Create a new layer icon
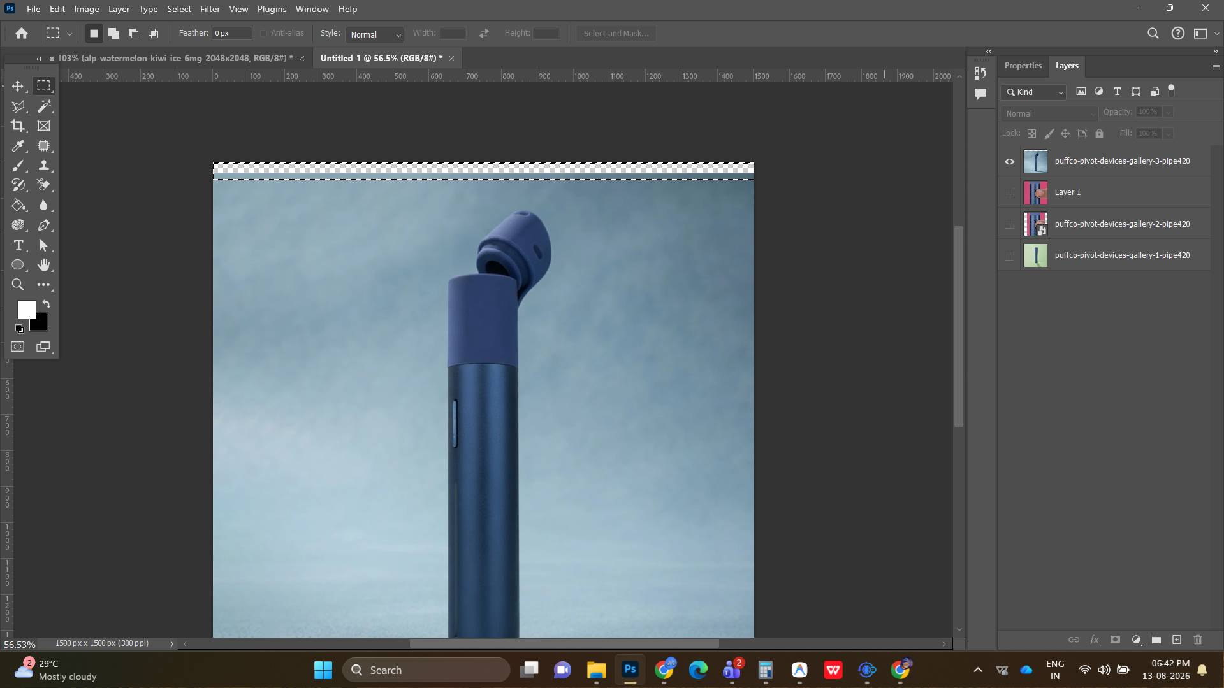This screenshot has width=1224, height=688. click(x=1177, y=640)
